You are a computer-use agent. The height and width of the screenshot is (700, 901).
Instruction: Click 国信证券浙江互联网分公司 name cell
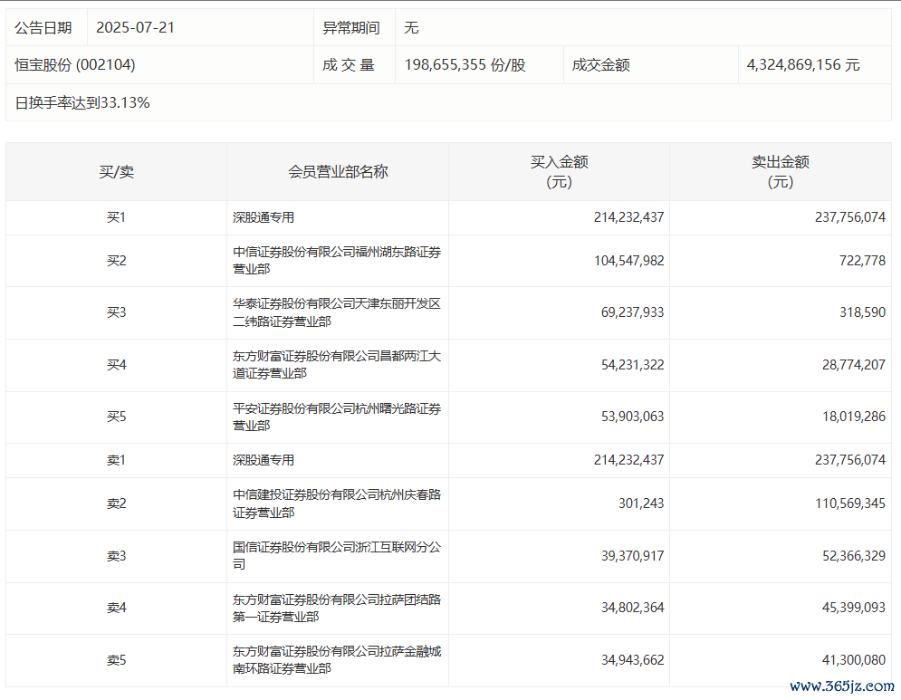coord(337,556)
